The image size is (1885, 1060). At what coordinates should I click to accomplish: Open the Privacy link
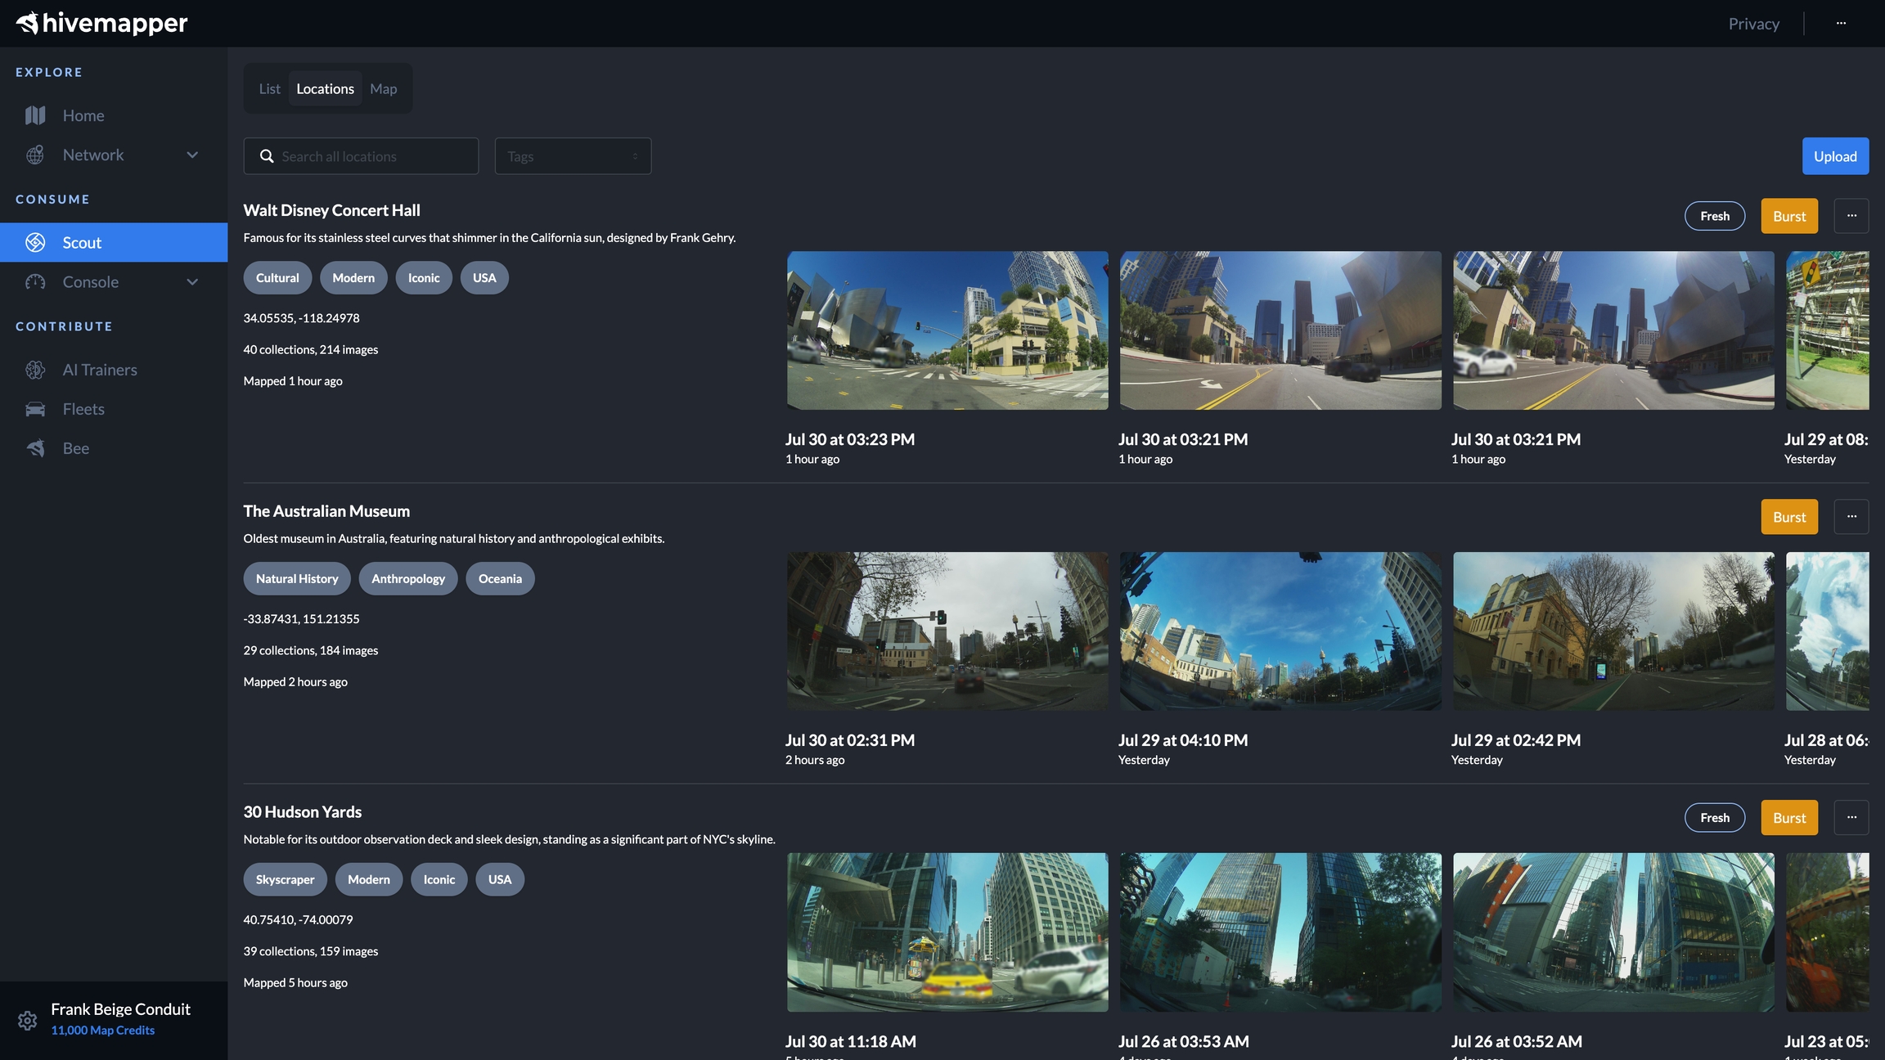(x=1753, y=24)
